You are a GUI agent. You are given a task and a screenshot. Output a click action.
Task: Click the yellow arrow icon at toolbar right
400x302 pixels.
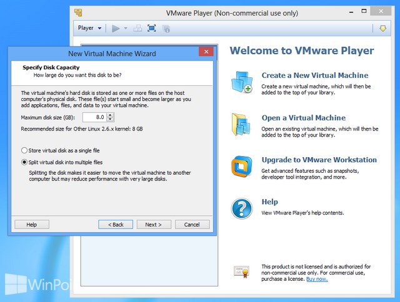(x=382, y=28)
